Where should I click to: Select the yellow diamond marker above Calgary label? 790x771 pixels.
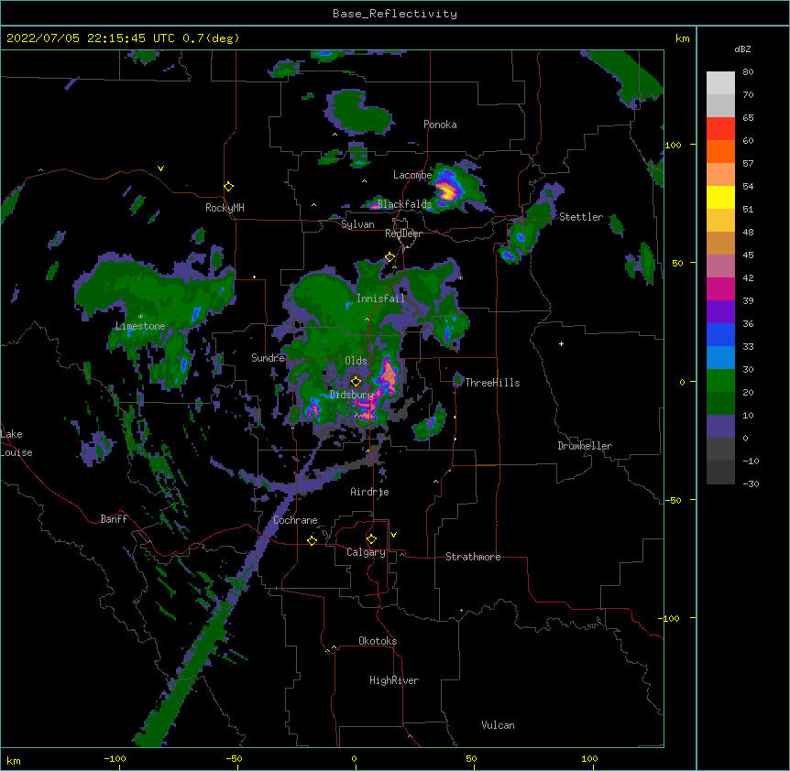point(371,539)
